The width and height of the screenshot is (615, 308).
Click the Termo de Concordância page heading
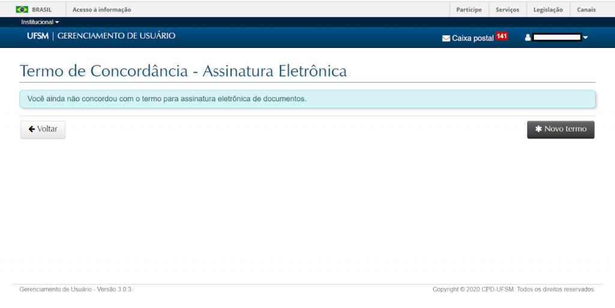tap(183, 71)
